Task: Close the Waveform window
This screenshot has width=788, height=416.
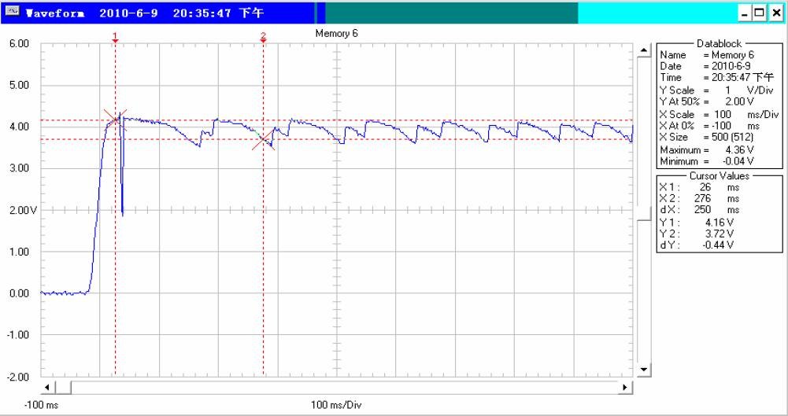Action: [775, 13]
